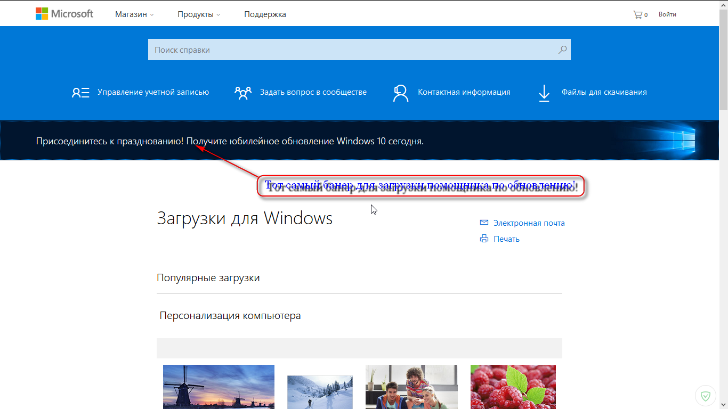This screenshot has height=409, width=728.
Task: Click the Microsoft logo
Action: click(x=64, y=14)
